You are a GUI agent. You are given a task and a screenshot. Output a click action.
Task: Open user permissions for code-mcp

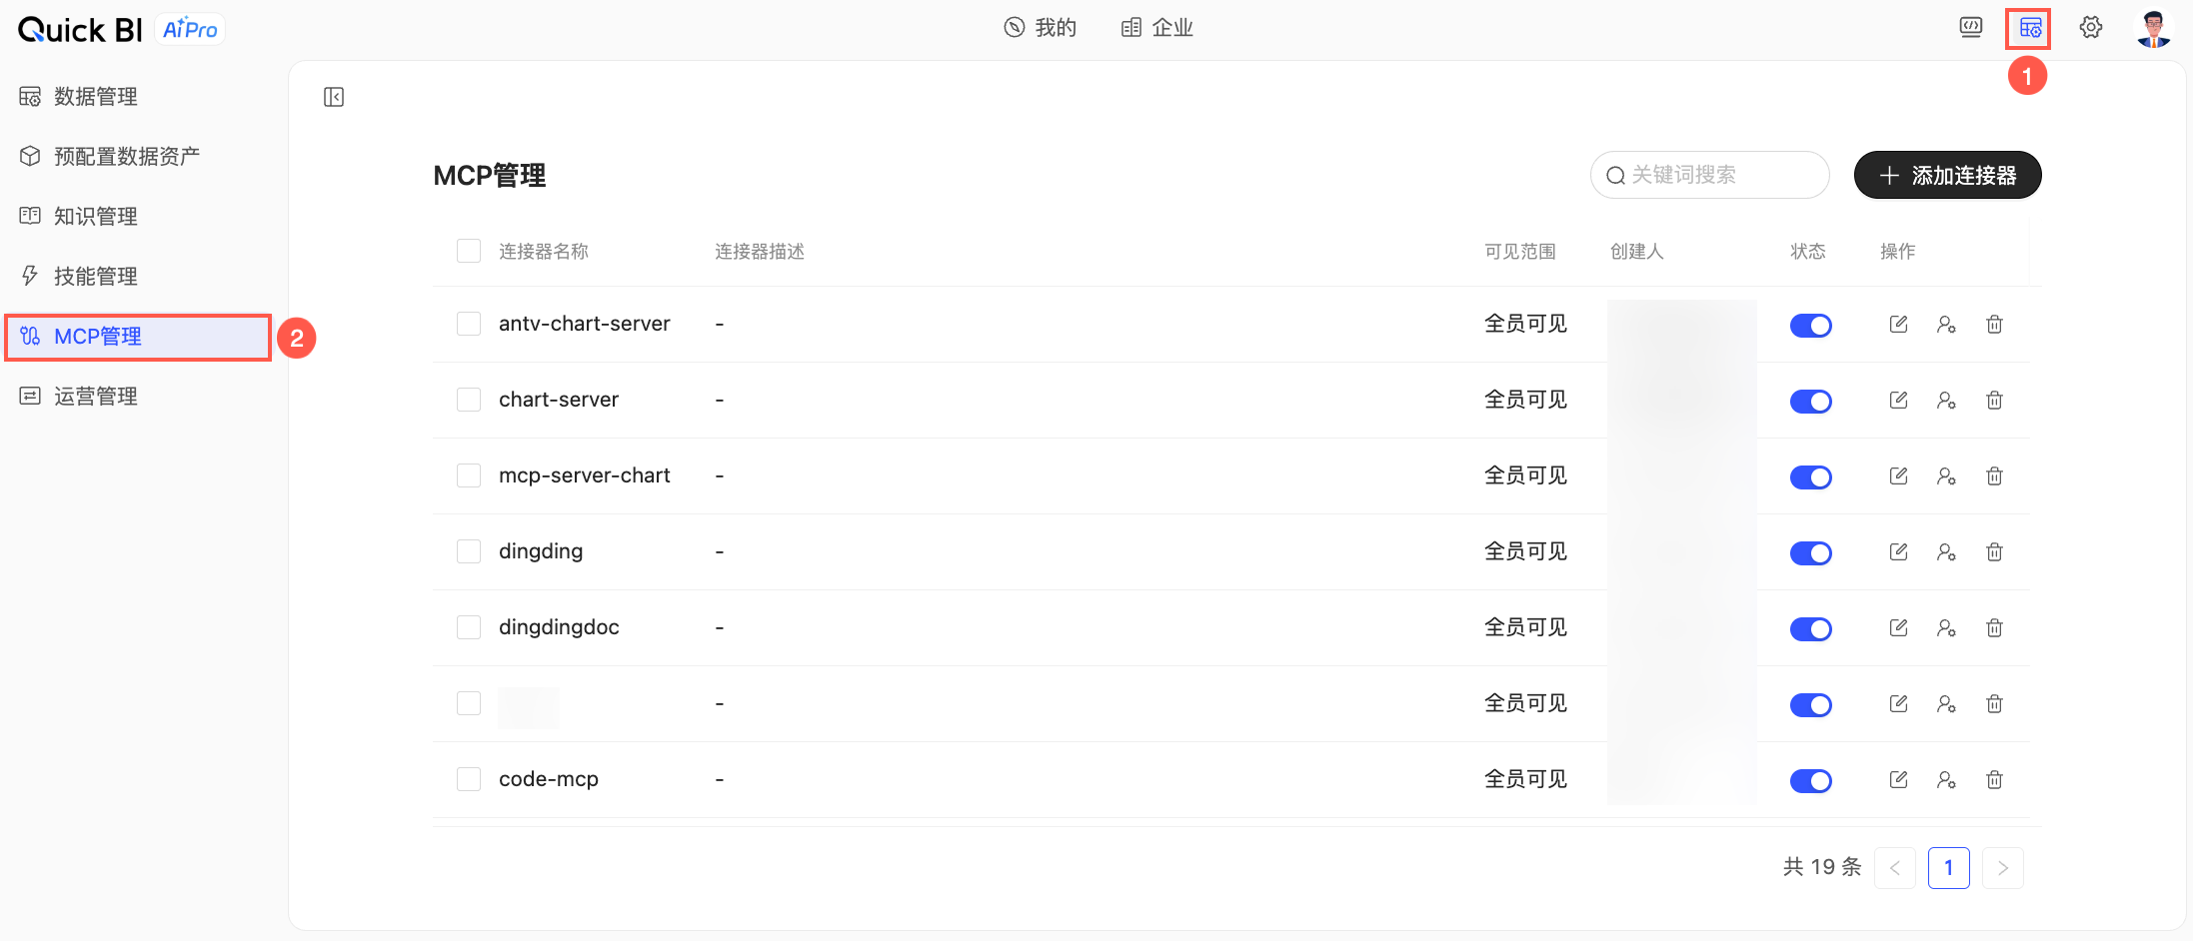click(1946, 779)
